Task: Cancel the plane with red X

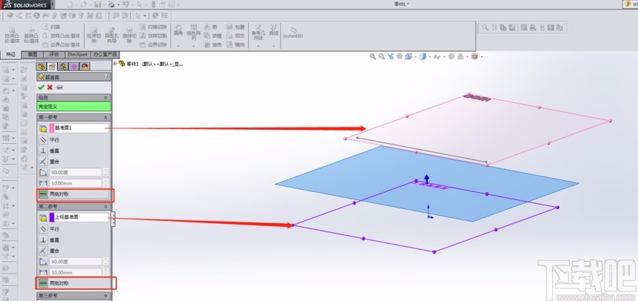Action: pos(50,87)
